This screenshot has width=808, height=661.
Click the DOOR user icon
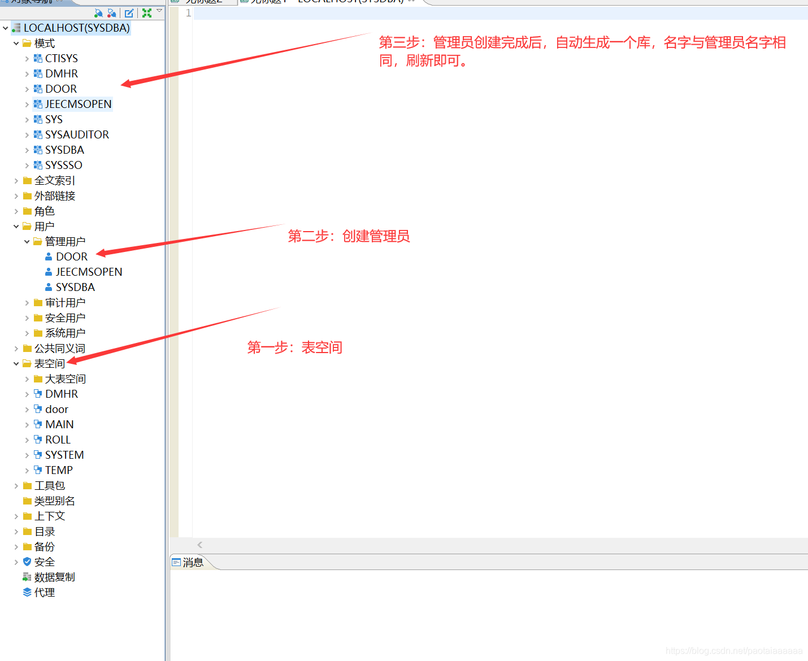49,256
